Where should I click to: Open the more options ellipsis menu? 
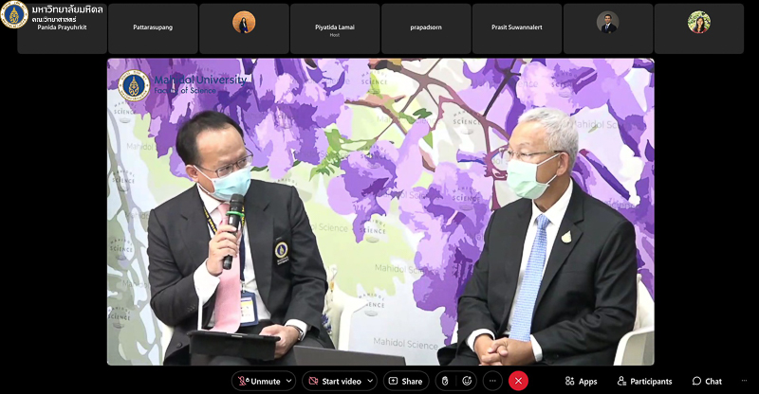click(492, 381)
